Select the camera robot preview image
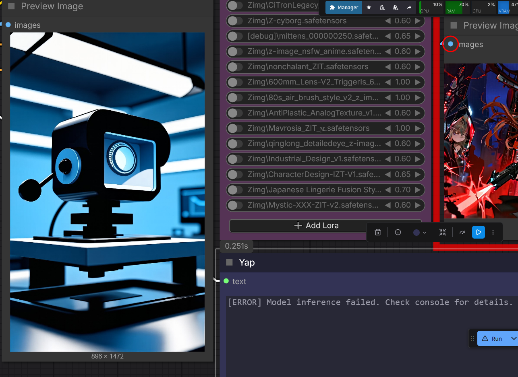Image resolution: width=518 pixels, height=377 pixels. (107, 192)
